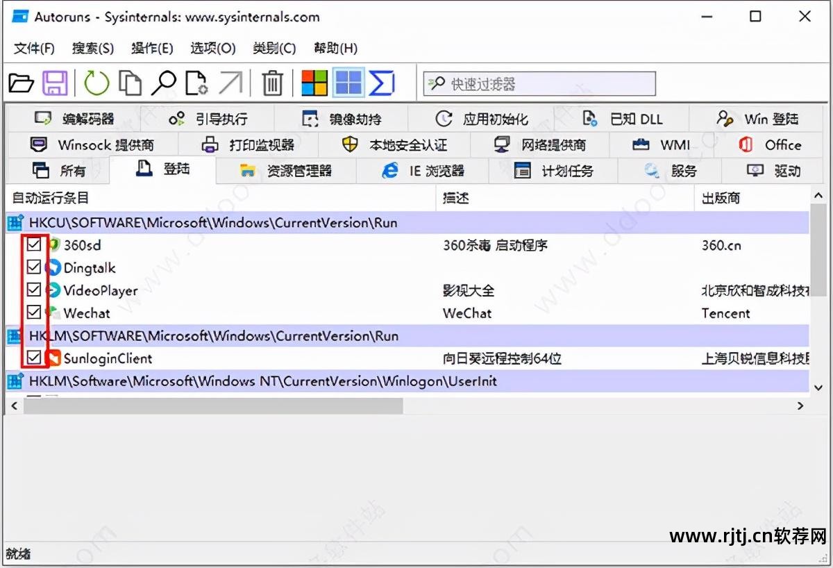Delete the selected autorun entry

(x=271, y=82)
